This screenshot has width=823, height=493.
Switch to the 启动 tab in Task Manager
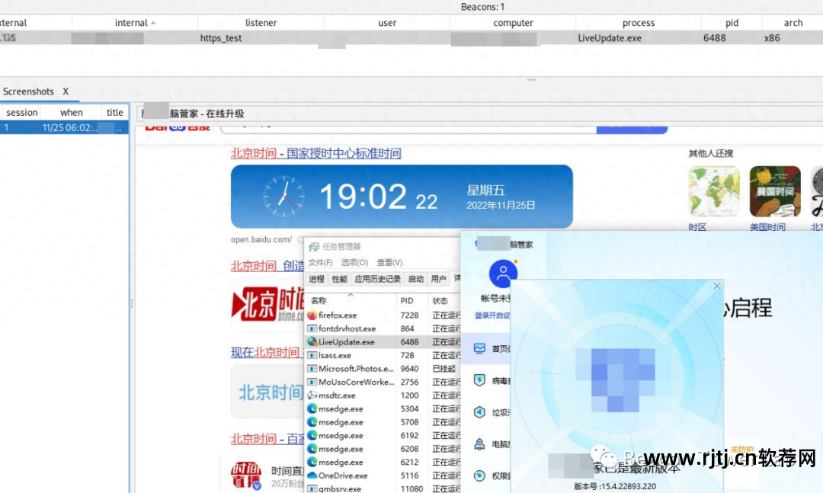coord(416,279)
